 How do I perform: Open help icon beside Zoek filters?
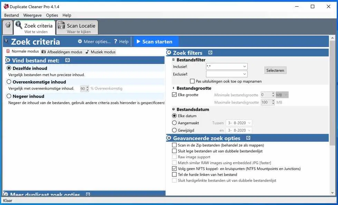(210, 53)
